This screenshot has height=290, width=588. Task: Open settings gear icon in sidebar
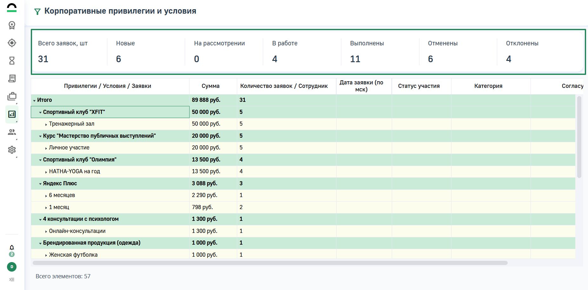click(x=12, y=150)
